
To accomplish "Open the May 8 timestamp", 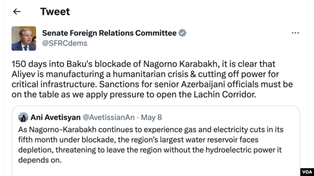I will [151, 117].
